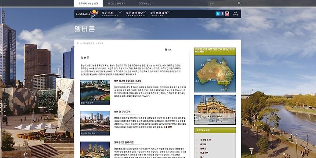
Task: Switch to the 미디어 & 산업 tab
Action: (x=145, y=4)
